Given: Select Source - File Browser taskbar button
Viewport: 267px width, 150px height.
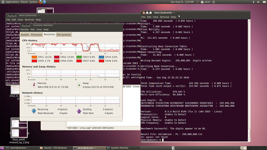Looking at the screenshot, I should (53, 148).
